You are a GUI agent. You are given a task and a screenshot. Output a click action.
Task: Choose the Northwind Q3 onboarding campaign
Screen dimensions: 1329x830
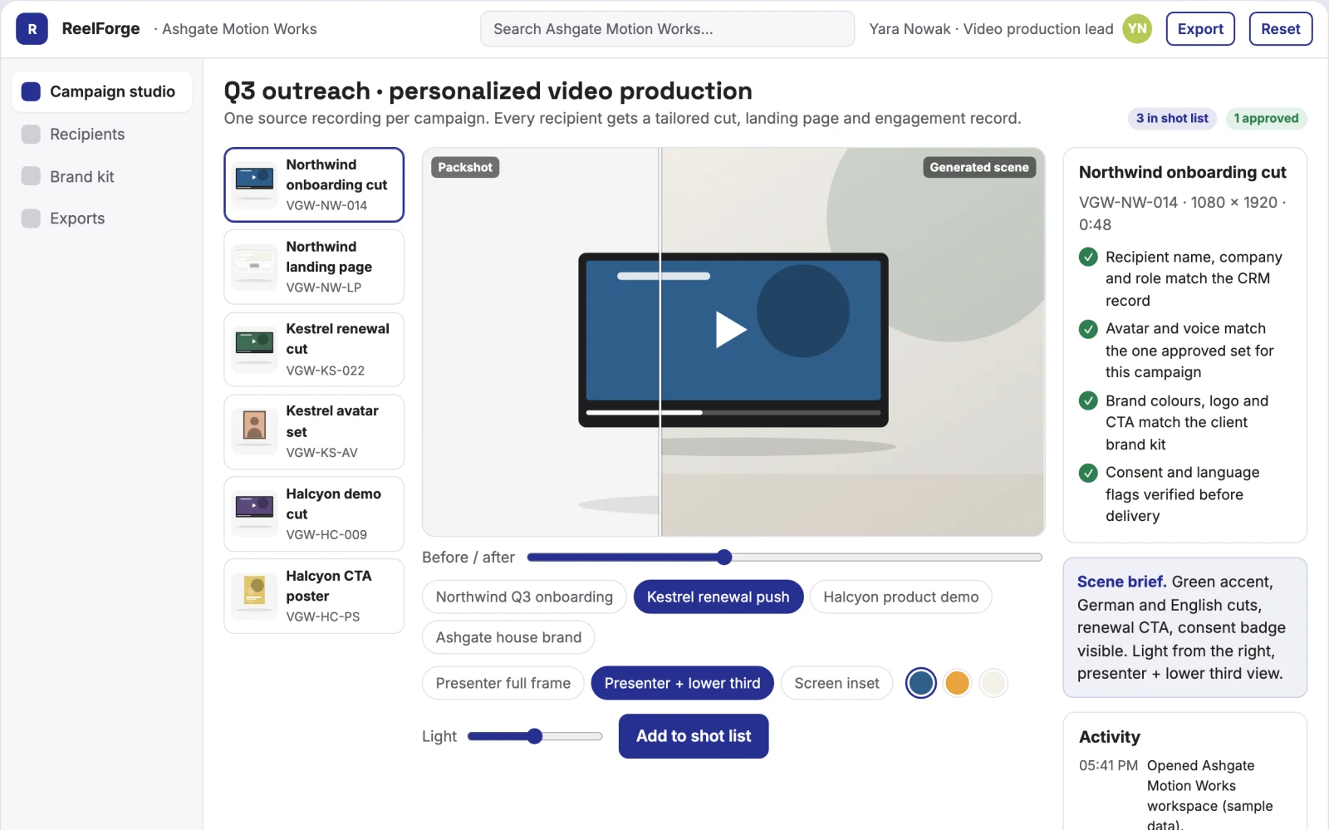pos(524,597)
